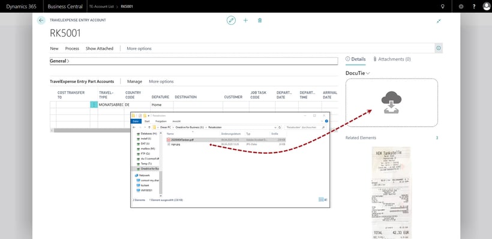The height and width of the screenshot is (239, 492).
Task: Click the Explorer refresh button
Action: (280, 127)
